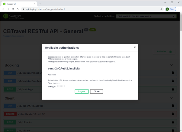Open the /swagger/v1/swagger.json link
This screenshot has width=182, height=132.
(13, 36)
